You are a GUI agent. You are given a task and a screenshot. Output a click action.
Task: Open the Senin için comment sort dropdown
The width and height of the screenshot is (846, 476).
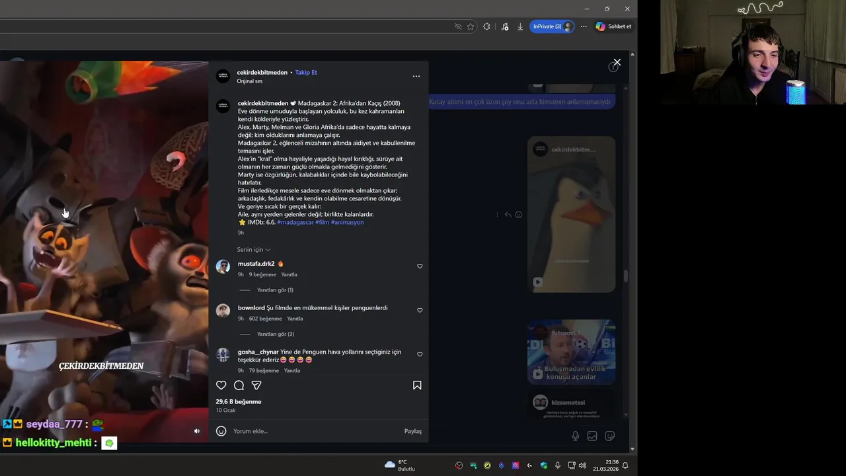click(254, 250)
